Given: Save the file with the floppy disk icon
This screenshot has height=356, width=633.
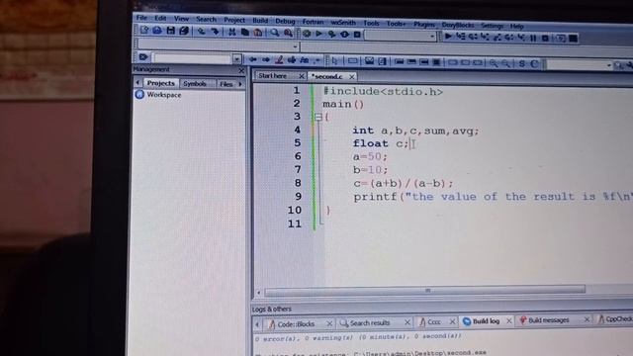Looking at the screenshot, I should tap(171, 31).
